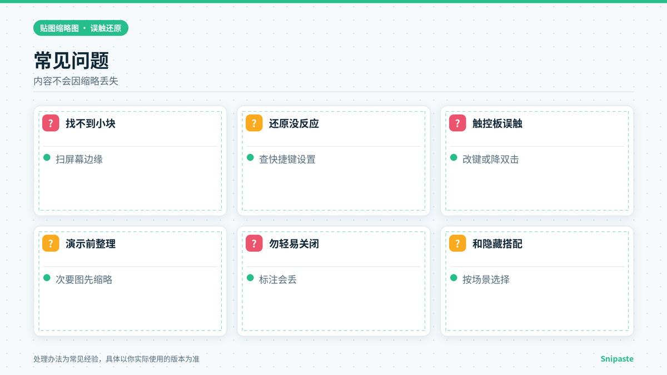Image resolution: width=667 pixels, height=375 pixels.
Task: Click the question icon beside 演示前整理
Action: click(x=51, y=243)
